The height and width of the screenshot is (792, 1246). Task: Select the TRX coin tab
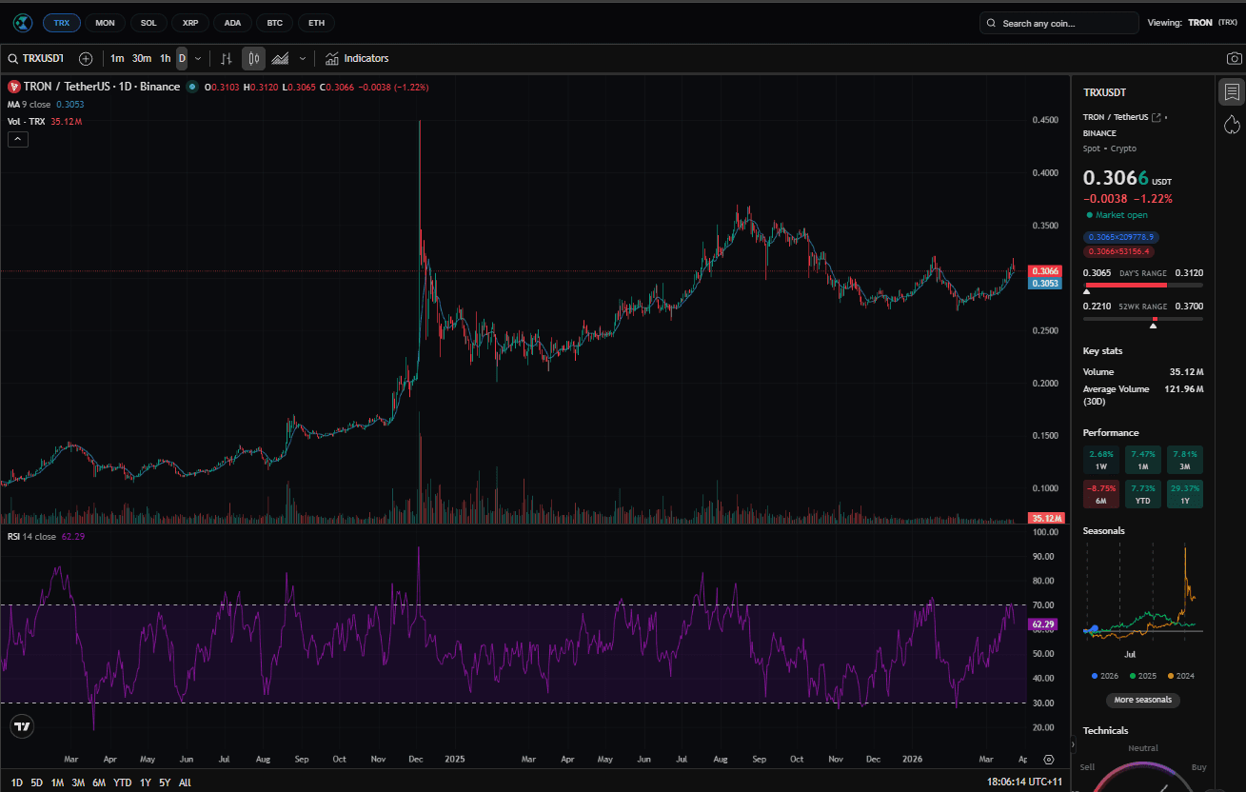pyautogui.click(x=62, y=23)
